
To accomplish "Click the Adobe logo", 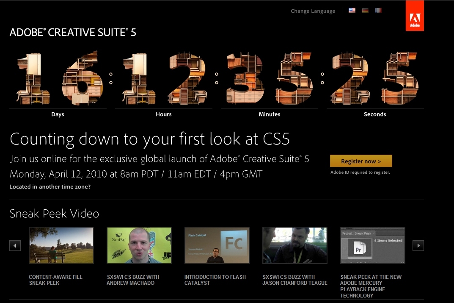I will 415,16.
